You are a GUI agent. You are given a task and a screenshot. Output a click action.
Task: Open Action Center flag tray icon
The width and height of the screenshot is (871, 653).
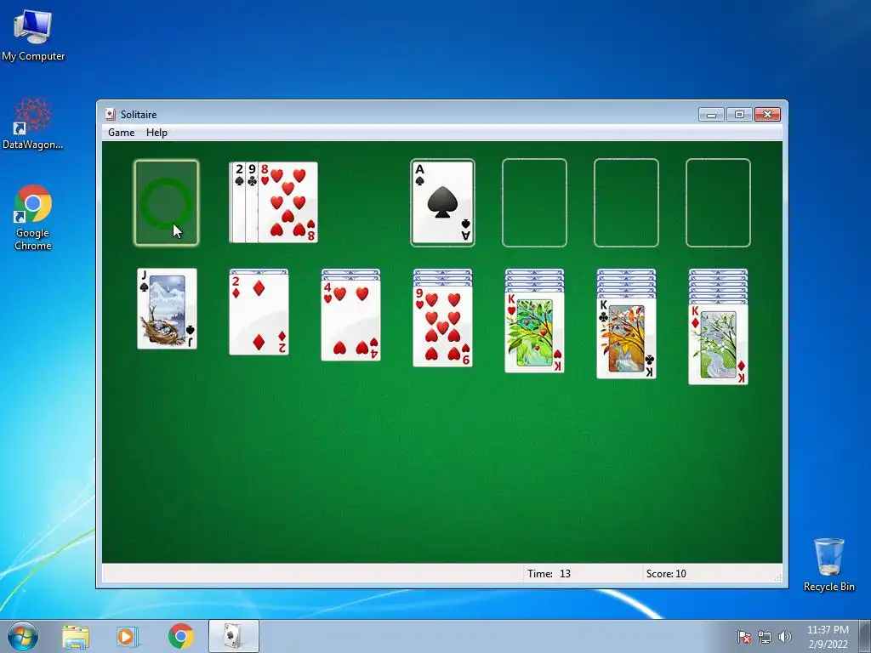pos(744,637)
